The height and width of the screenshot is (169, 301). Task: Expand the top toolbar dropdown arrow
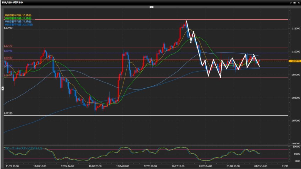pyautogui.click(x=151, y=7)
